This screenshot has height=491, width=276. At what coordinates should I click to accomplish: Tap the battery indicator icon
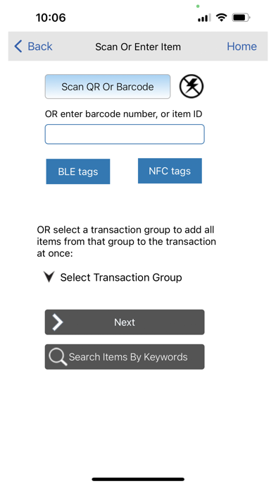click(x=241, y=18)
